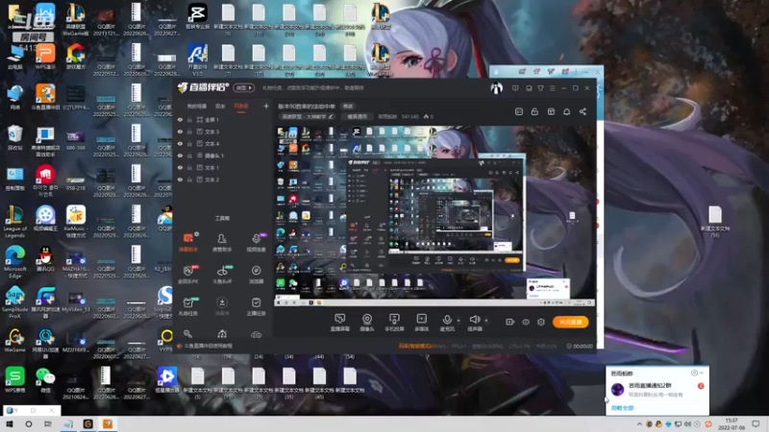
Task: Hide the 文本 2 layer
Action: pos(180,180)
